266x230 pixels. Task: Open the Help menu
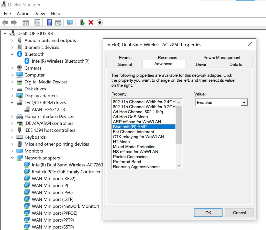pos(56,13)
